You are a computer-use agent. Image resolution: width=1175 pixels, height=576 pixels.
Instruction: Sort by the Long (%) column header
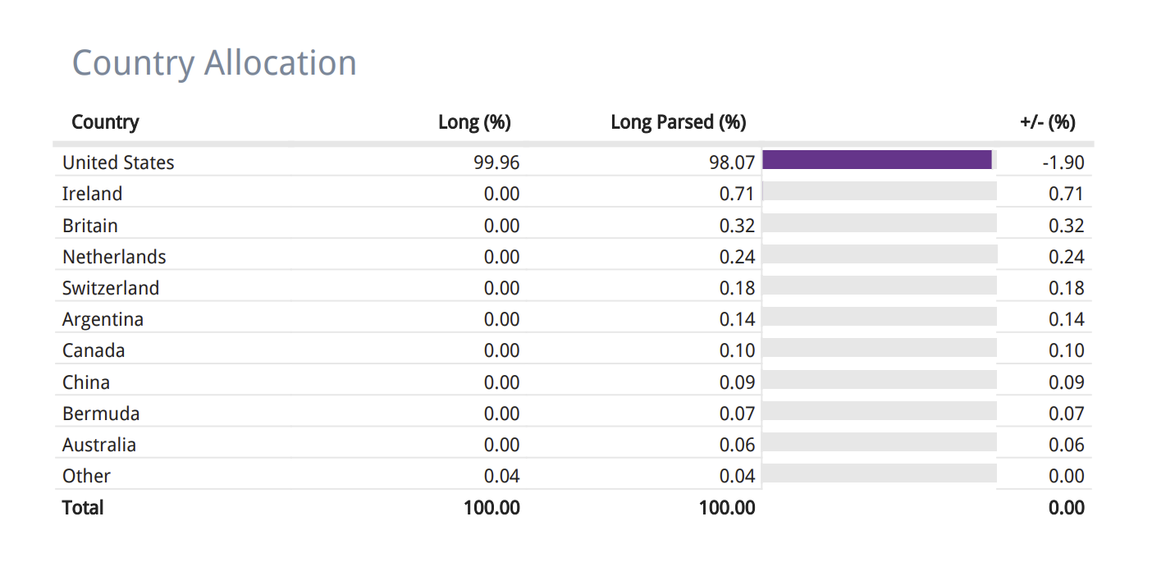(x=474, y=122)
